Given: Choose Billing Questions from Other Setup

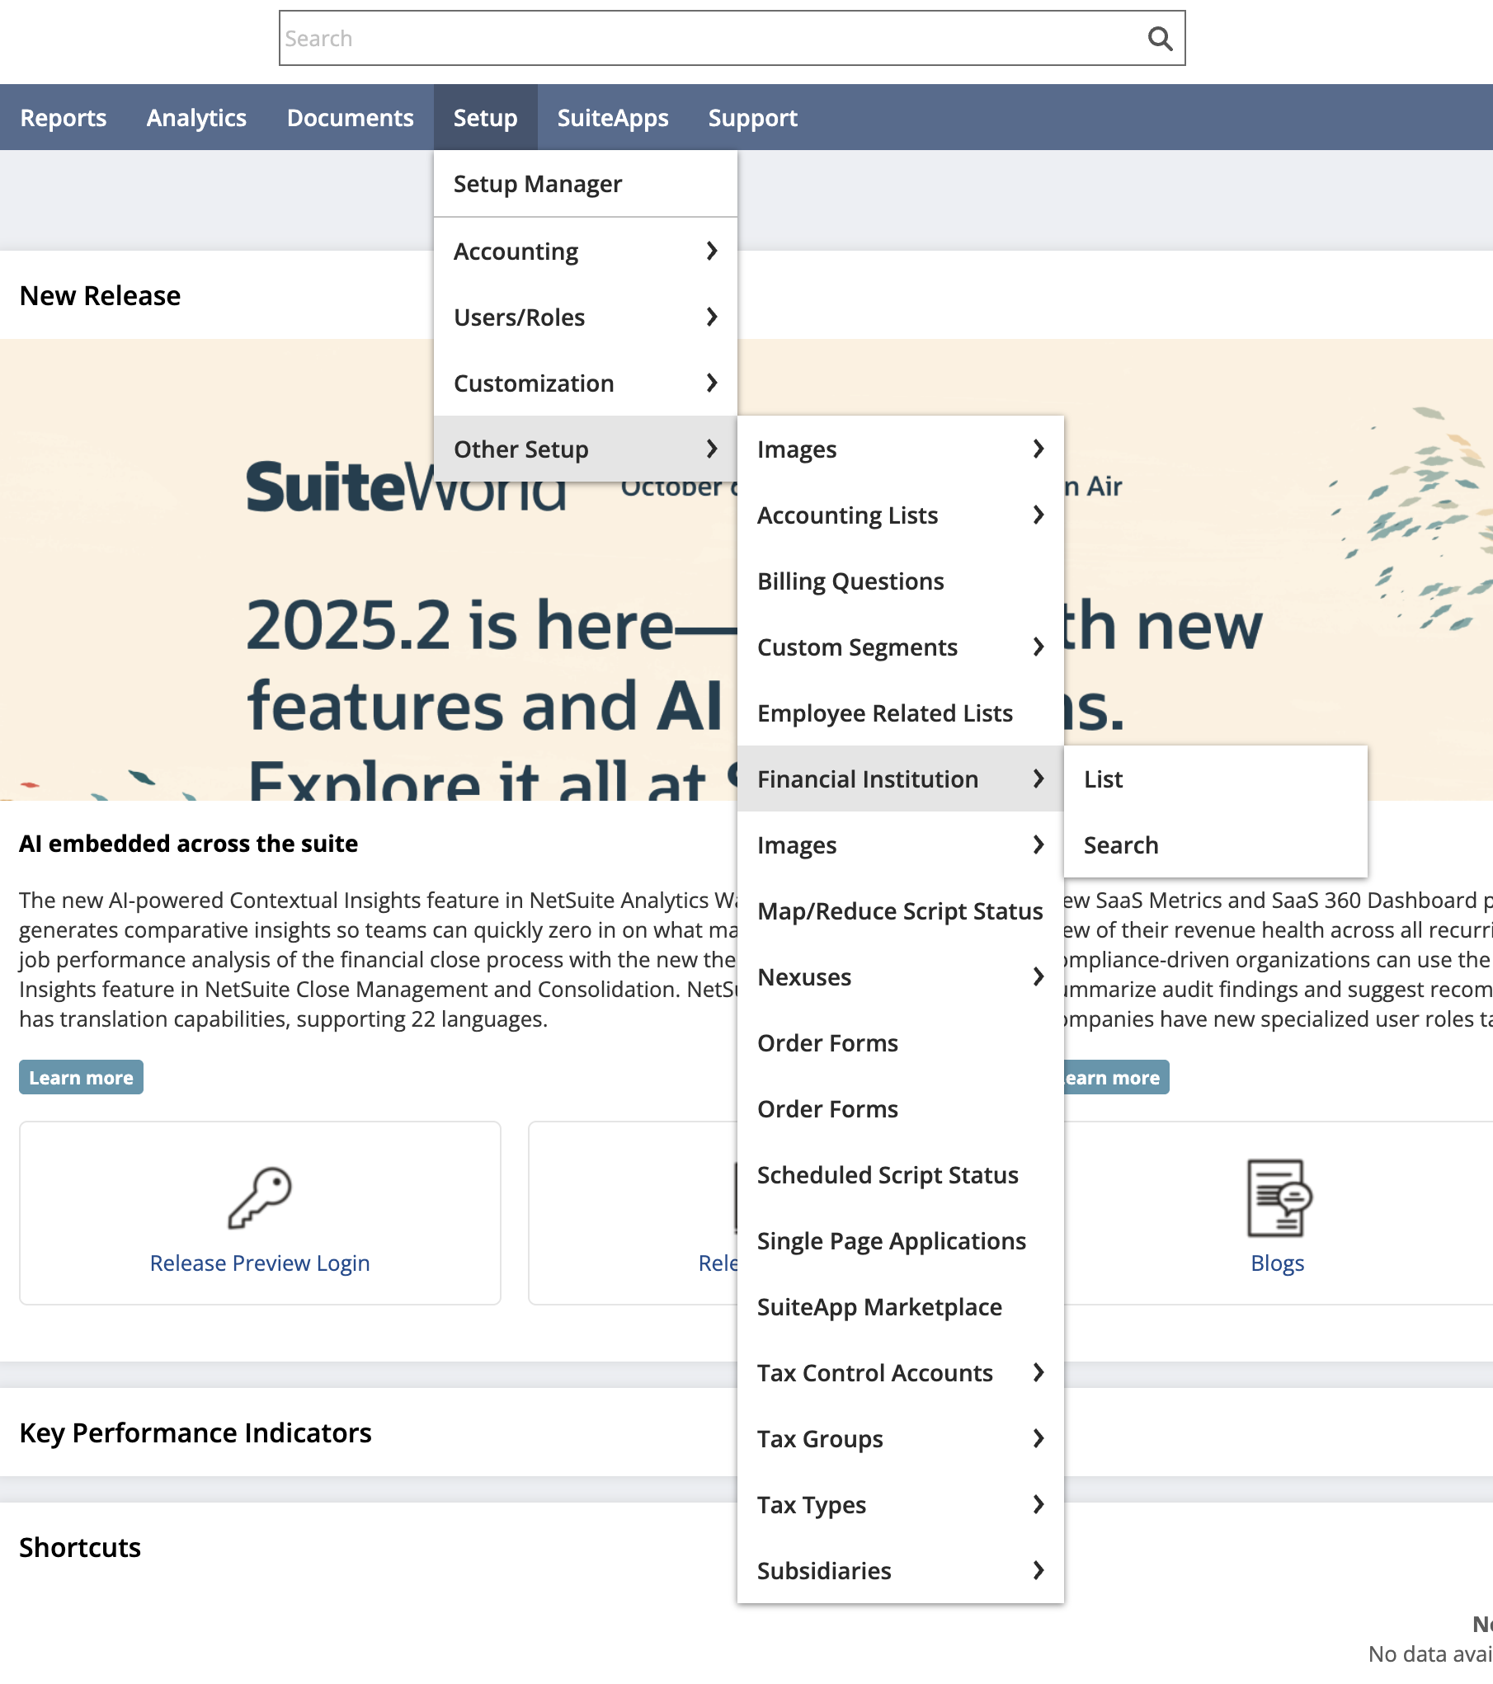Looking at the screenshot, I should click(x=850, y=581).
